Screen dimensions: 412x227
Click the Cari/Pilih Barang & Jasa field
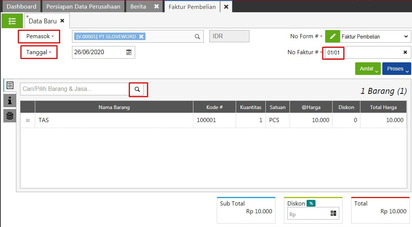[74, 89]
